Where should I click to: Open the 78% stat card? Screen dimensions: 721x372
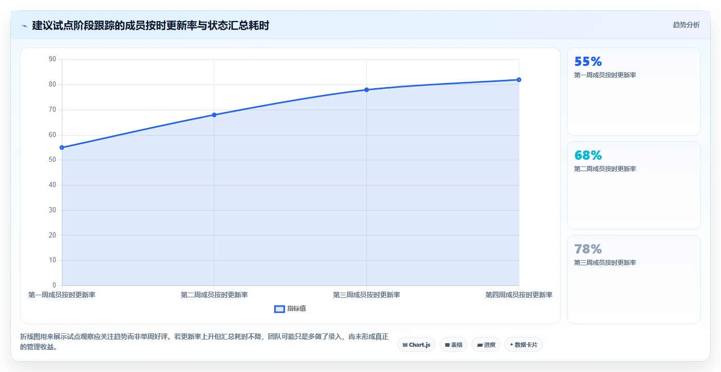(x=633, y=279)
